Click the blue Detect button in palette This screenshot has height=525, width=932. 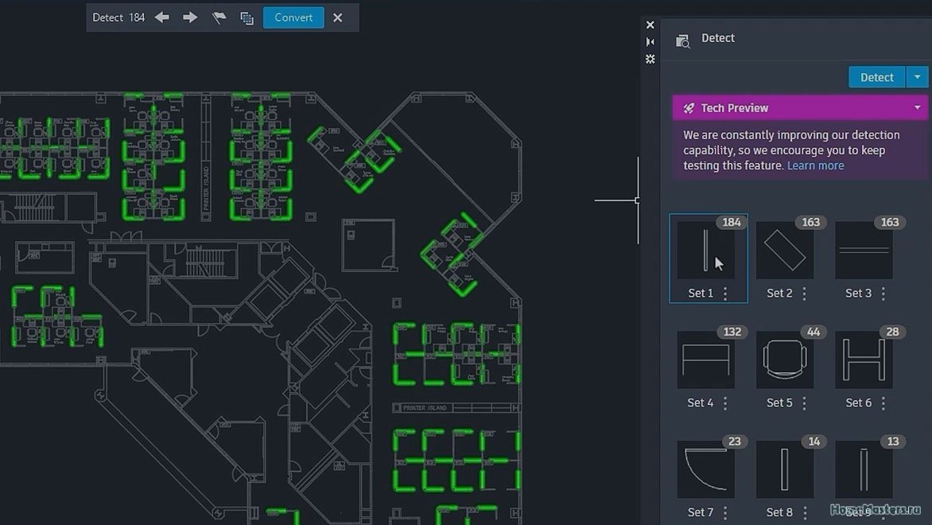click(876, 77)
